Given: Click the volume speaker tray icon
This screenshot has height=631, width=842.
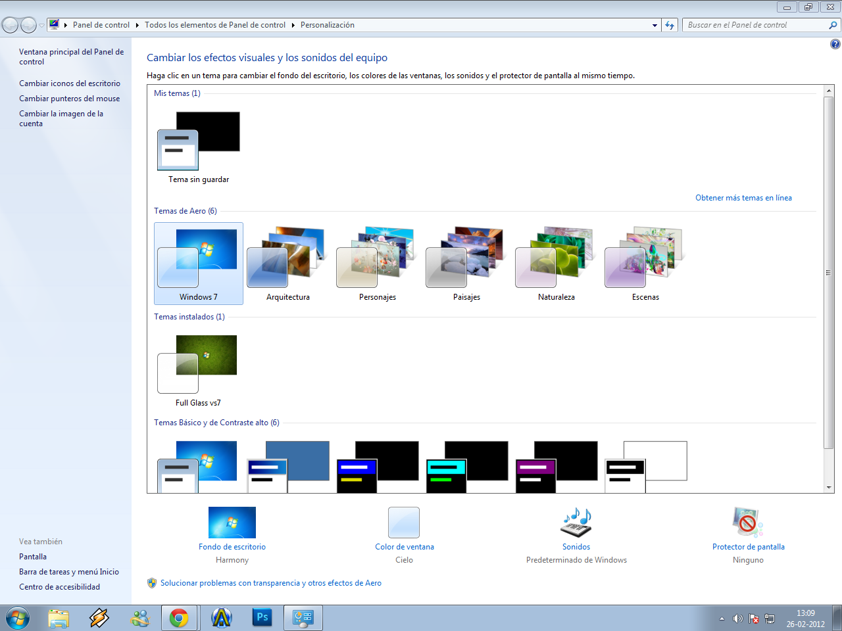Looking at the screenshot, I should tap(737, 619).
